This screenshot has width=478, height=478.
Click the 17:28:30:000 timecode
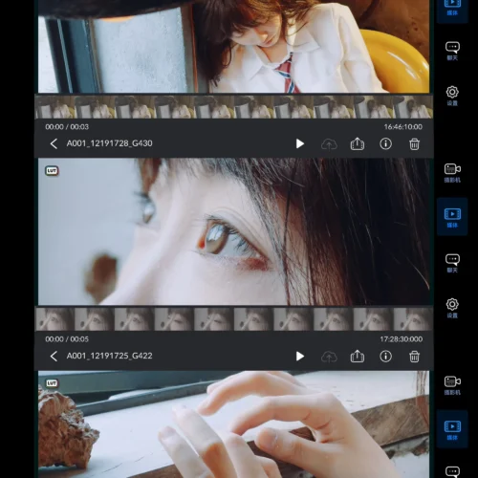tap(402, 339)
